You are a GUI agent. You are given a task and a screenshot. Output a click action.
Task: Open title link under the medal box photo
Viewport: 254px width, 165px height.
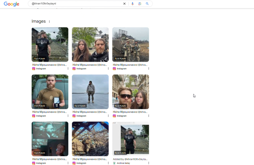(x=49, y=112)
